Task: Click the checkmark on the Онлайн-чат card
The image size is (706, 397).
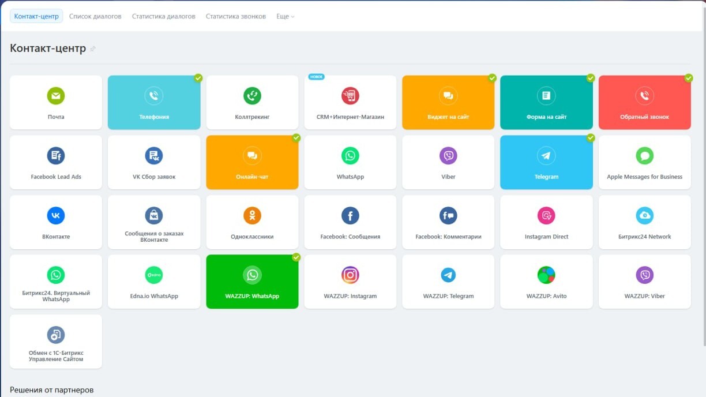Action: point(296,138)
